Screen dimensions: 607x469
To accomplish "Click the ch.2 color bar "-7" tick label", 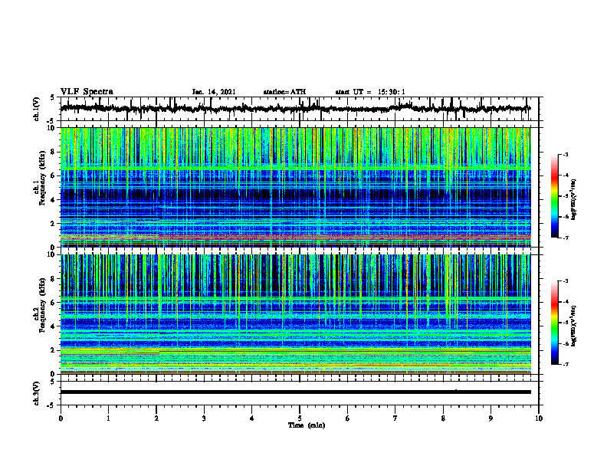I will coord(566,364).
